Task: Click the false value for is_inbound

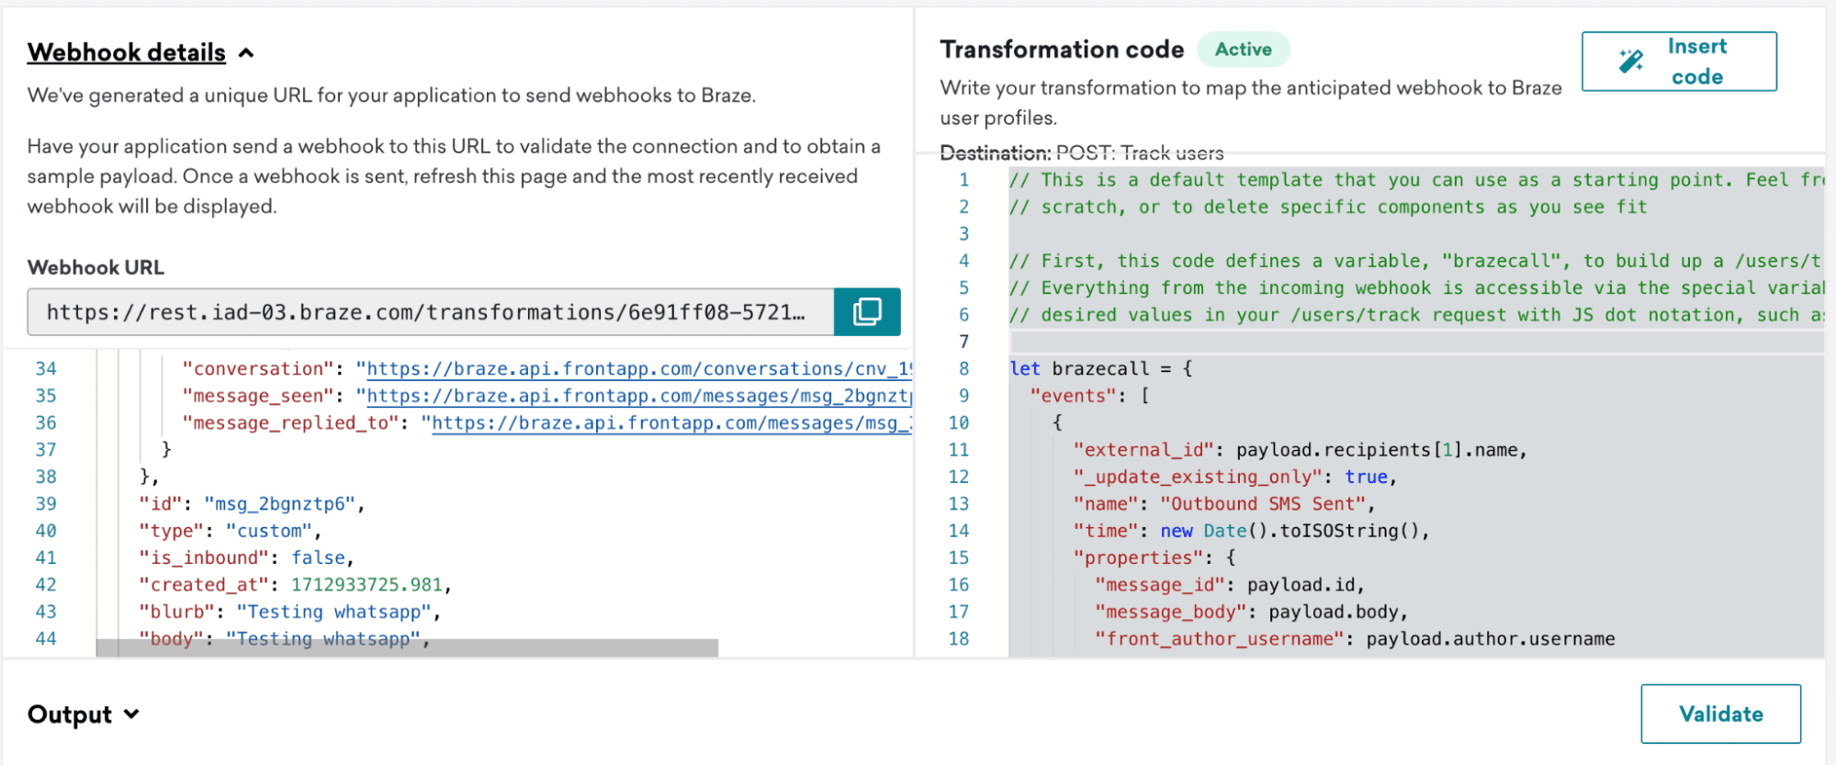Action: [318, 558]
